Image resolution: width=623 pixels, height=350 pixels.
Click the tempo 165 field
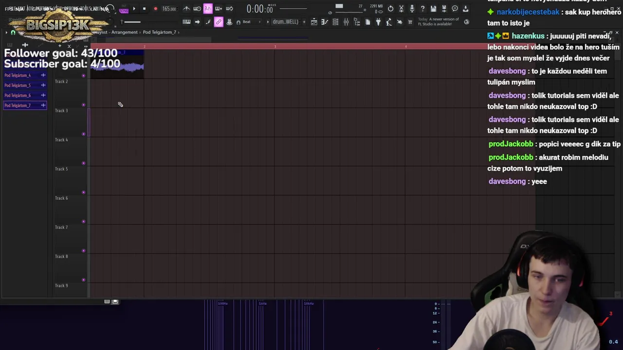click(169, 9)
